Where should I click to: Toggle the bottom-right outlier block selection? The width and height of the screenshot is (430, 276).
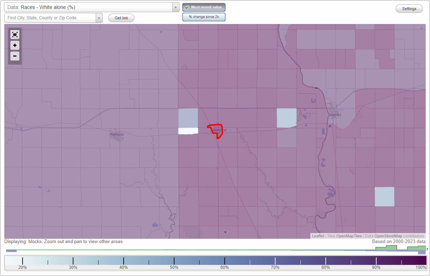click(x=384, y=197)
